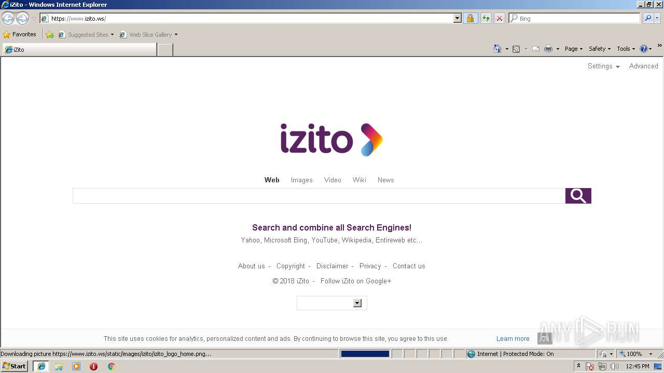Open the About us link
Screen dimensions: 664x373
[x=252, y=266]
